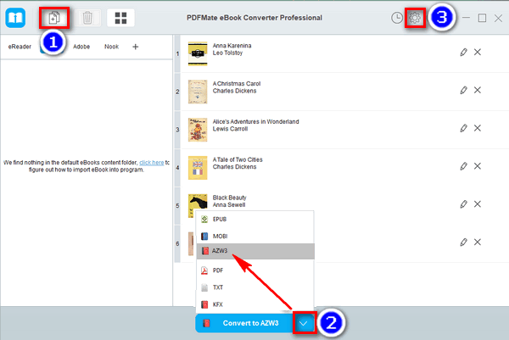This screenshot has height=340, width=509.
Task: Open the conversion history clock icon
Action: point(397,18)
